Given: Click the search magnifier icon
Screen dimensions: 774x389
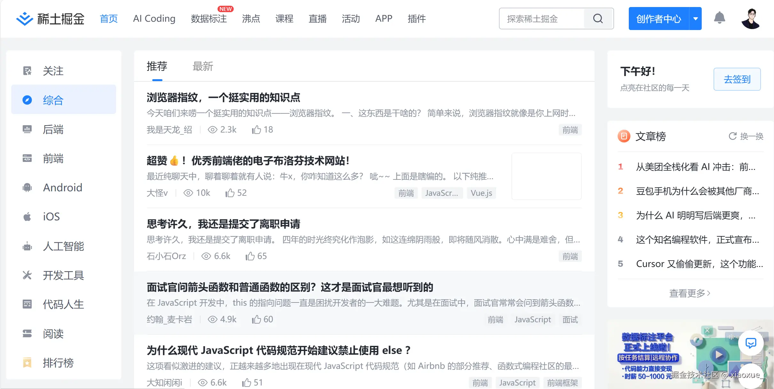Looking at the screenshot, I should click(598, 18).
